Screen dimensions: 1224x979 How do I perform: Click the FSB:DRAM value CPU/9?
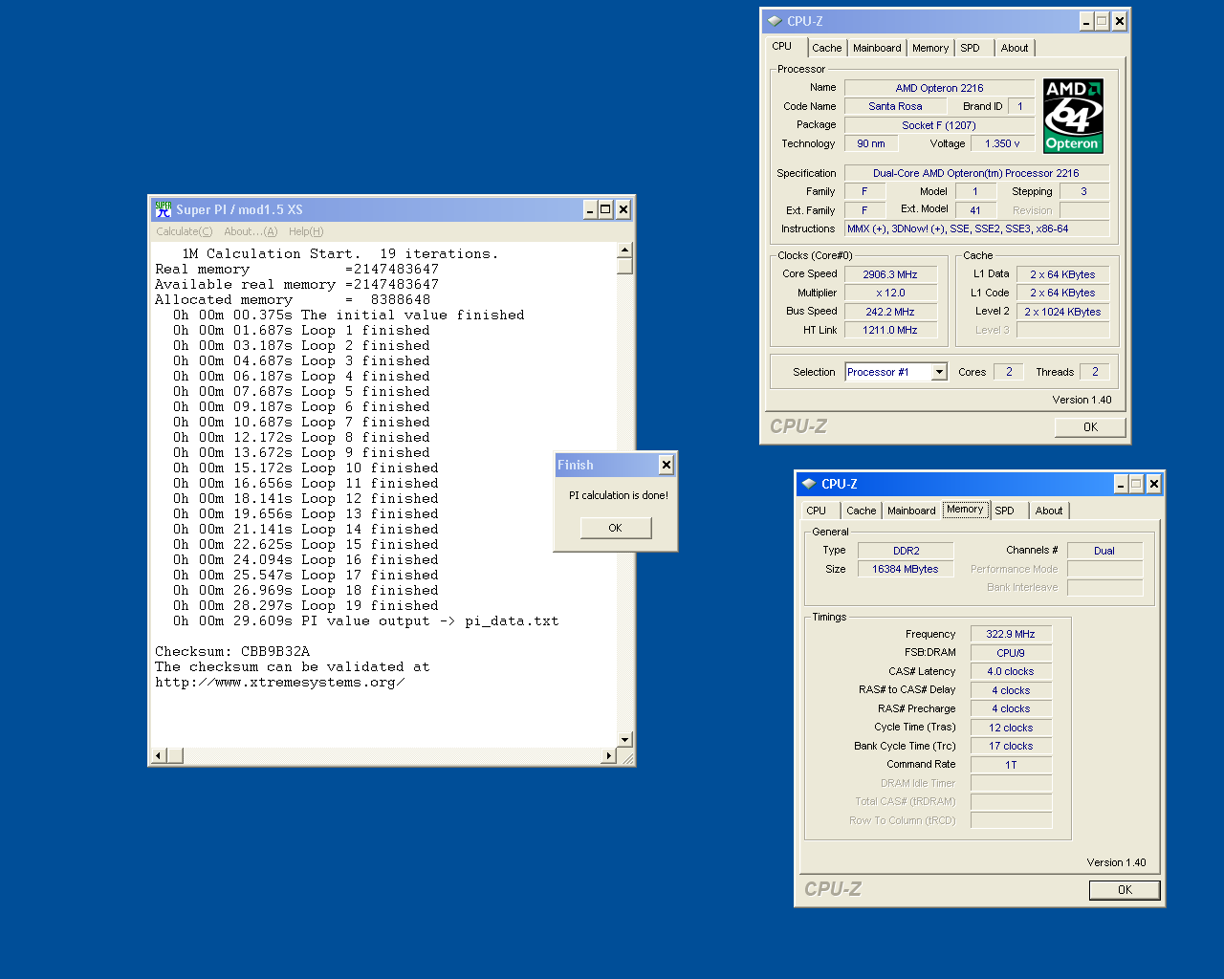[1011, 653]
